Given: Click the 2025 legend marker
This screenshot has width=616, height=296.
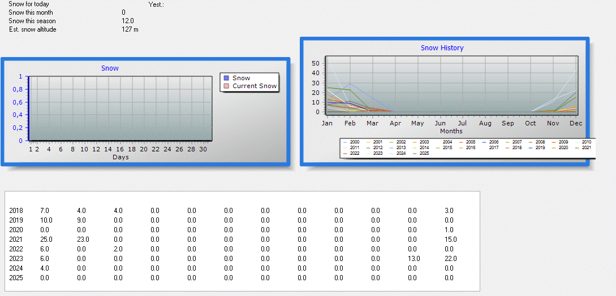Looking at the screenshot, I should pyautogui.click(x=416, y=153).
